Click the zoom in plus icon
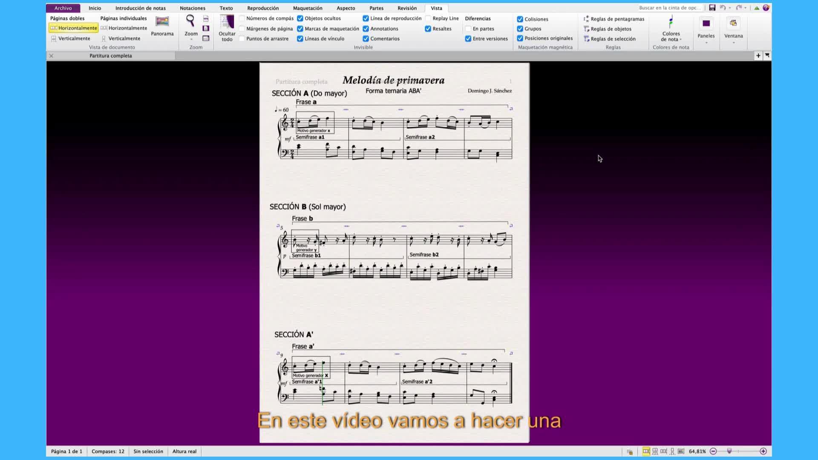This screenshot has height=460, width=818. [x=763, y=451]
